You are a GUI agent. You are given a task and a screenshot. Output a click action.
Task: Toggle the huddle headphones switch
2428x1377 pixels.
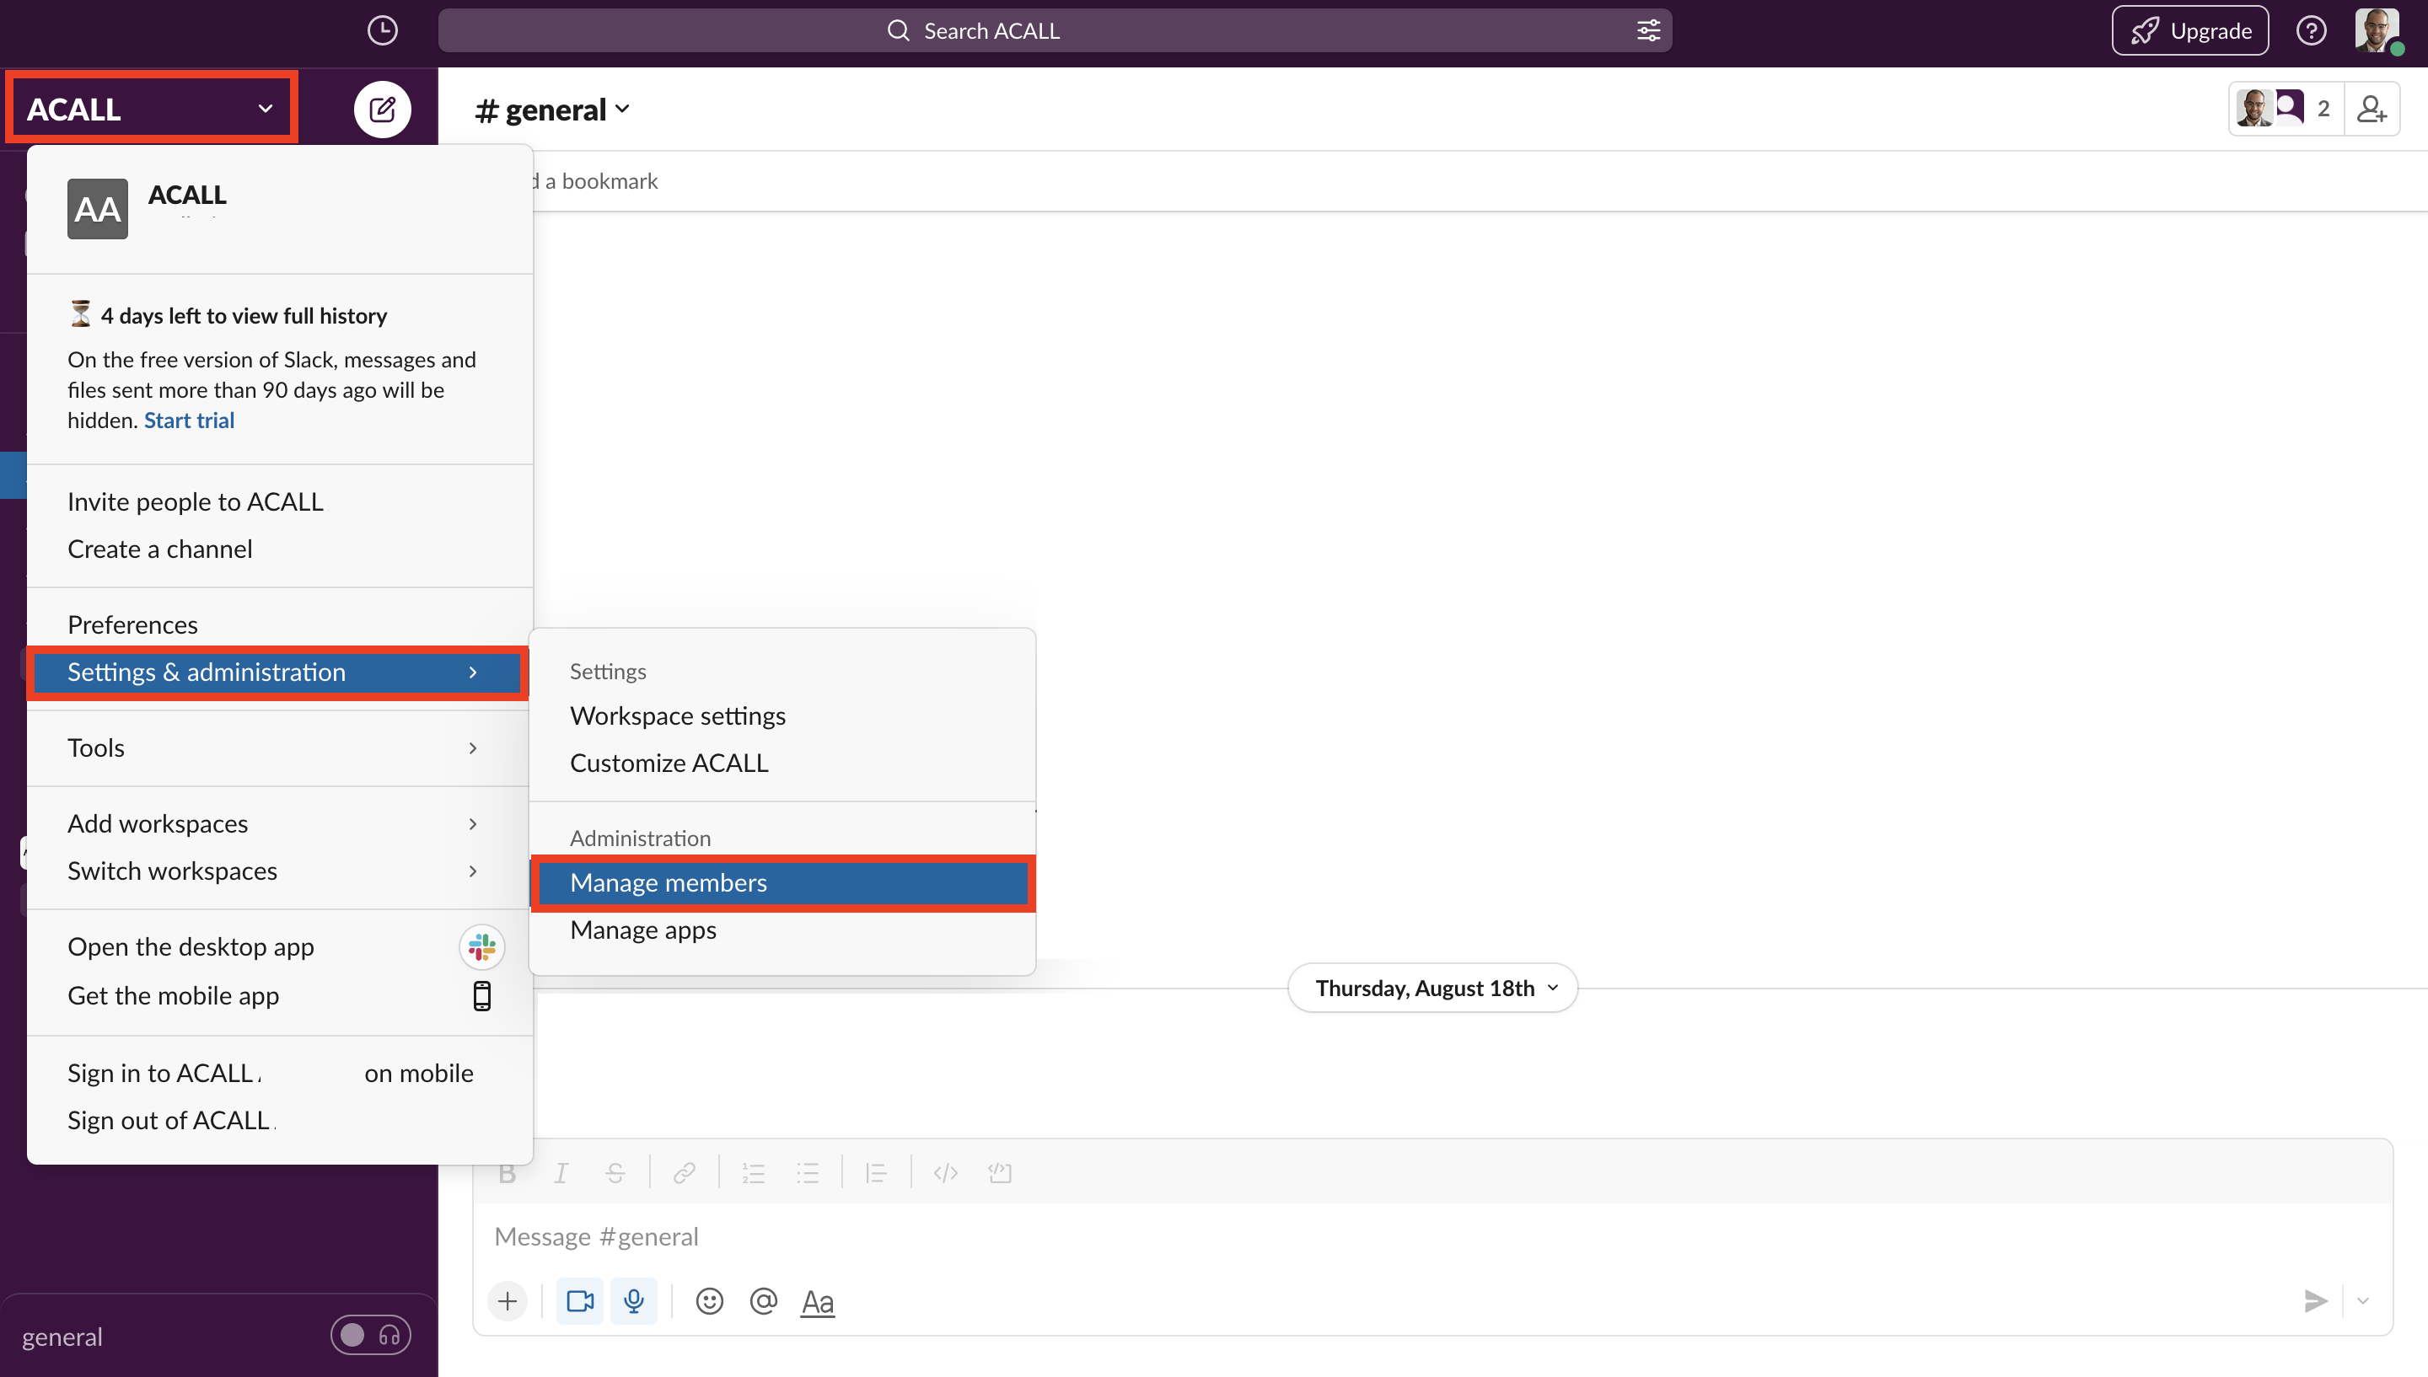371,1336
